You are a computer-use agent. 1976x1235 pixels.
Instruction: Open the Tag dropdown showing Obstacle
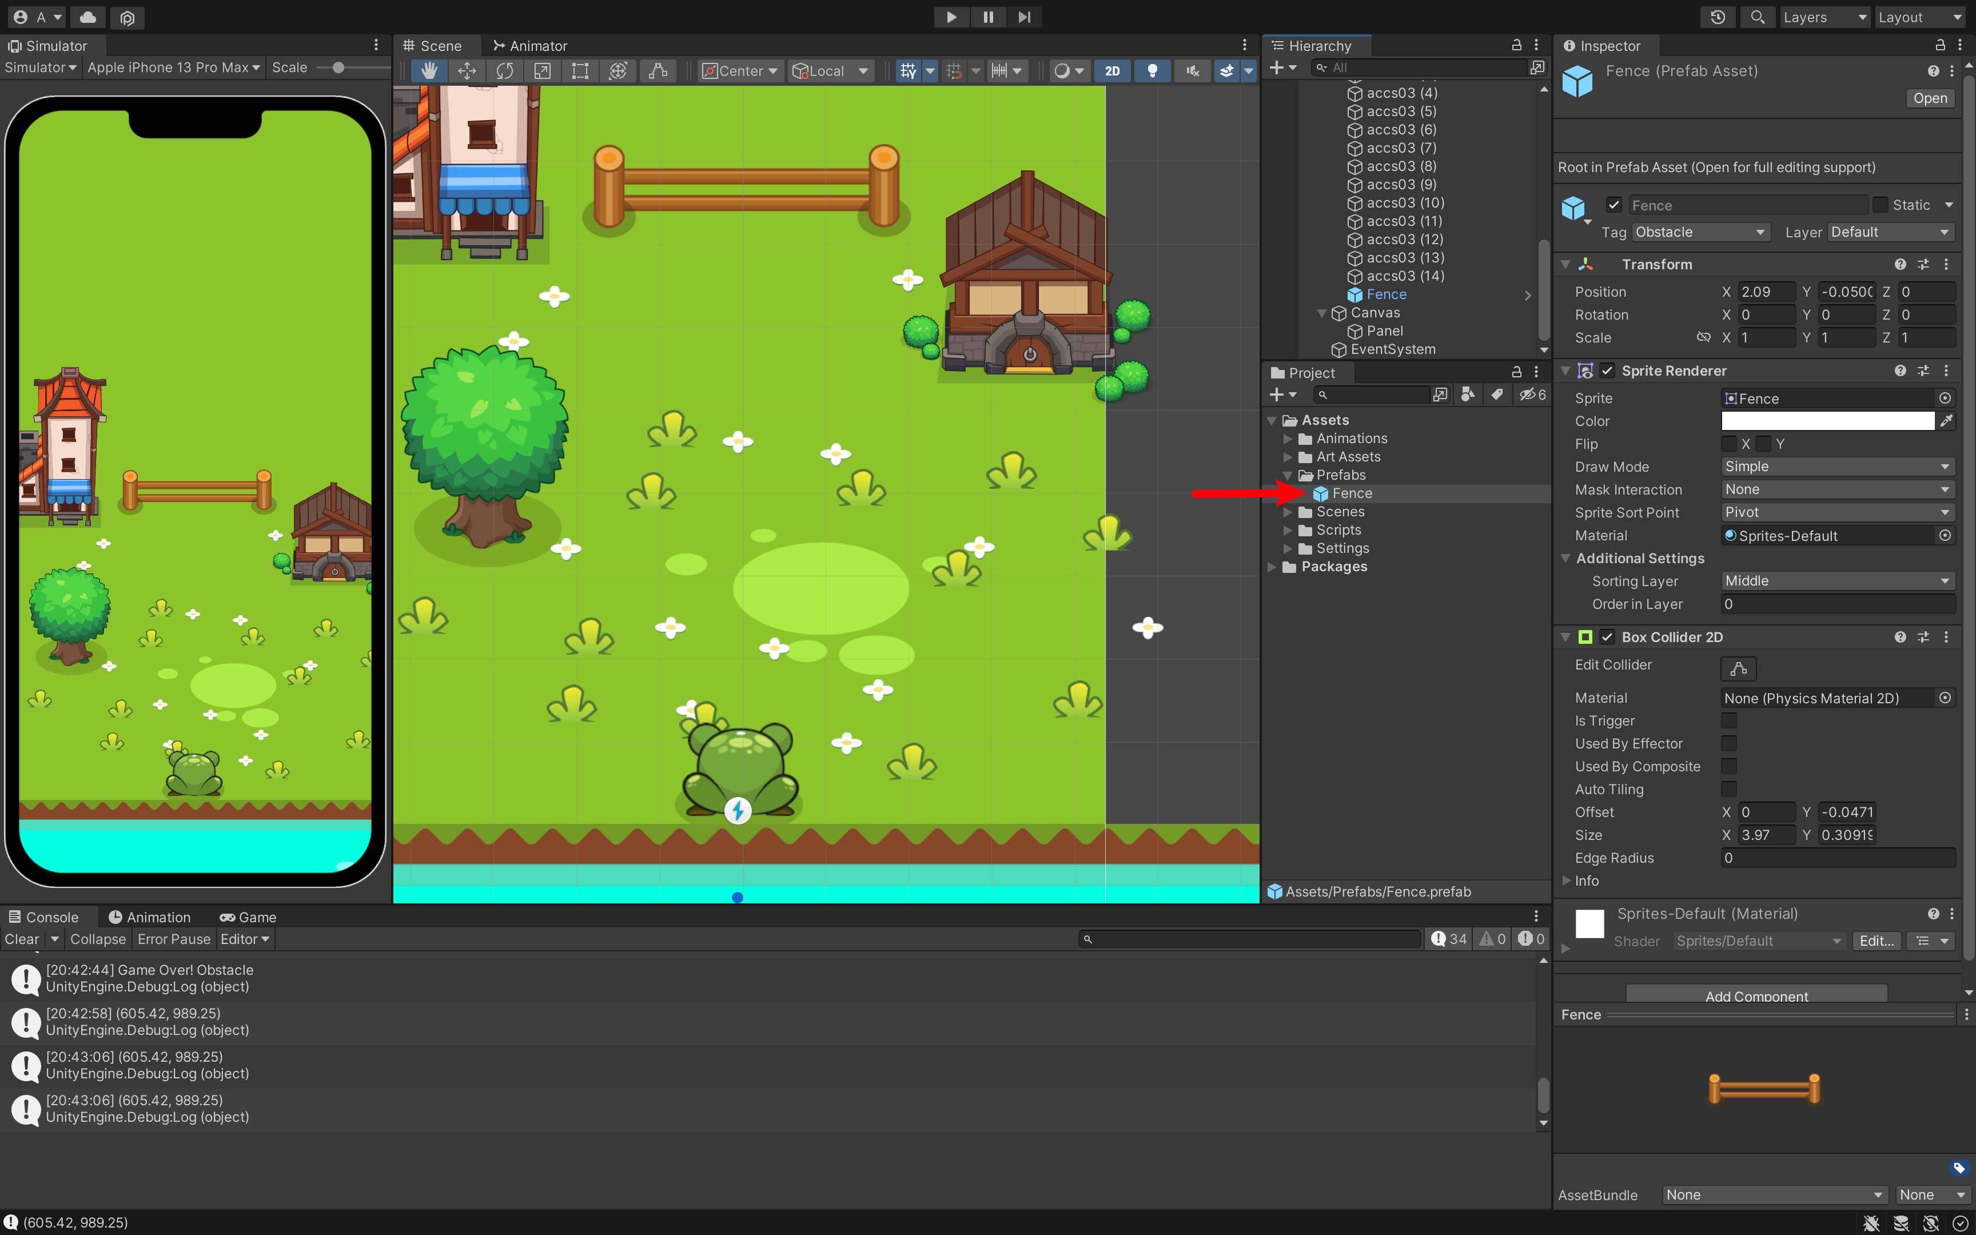tap(1700, 232)
